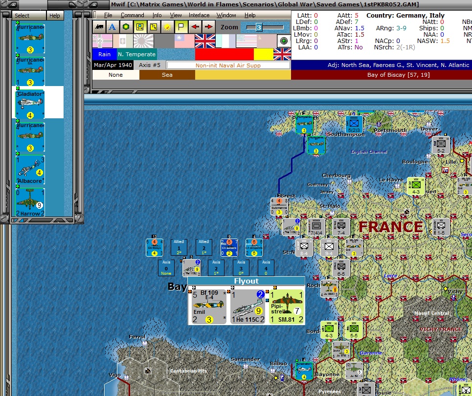Open the Info menu

tap(157, 15)
